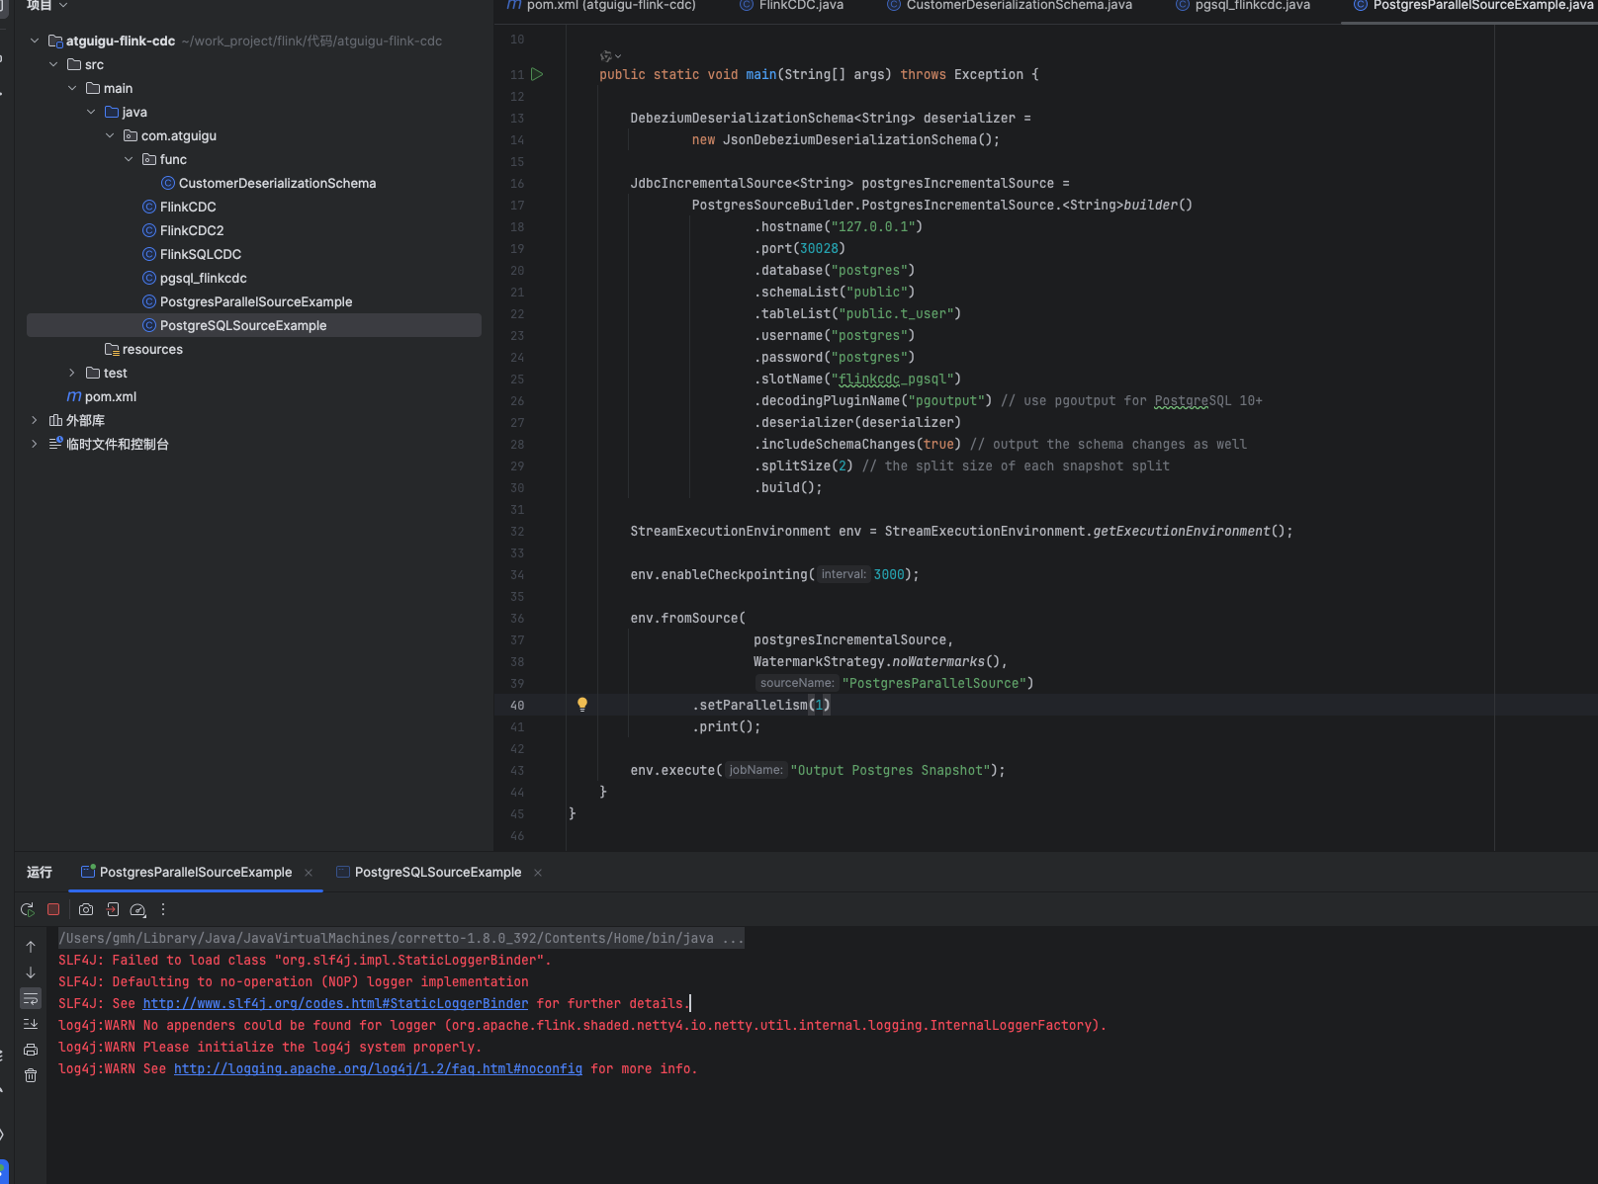The height and width of the screenshot is (1184, 1598).
Task: Click the run tab icon of PostgresParallelSourceExample
Action: [x=88, y=872]
